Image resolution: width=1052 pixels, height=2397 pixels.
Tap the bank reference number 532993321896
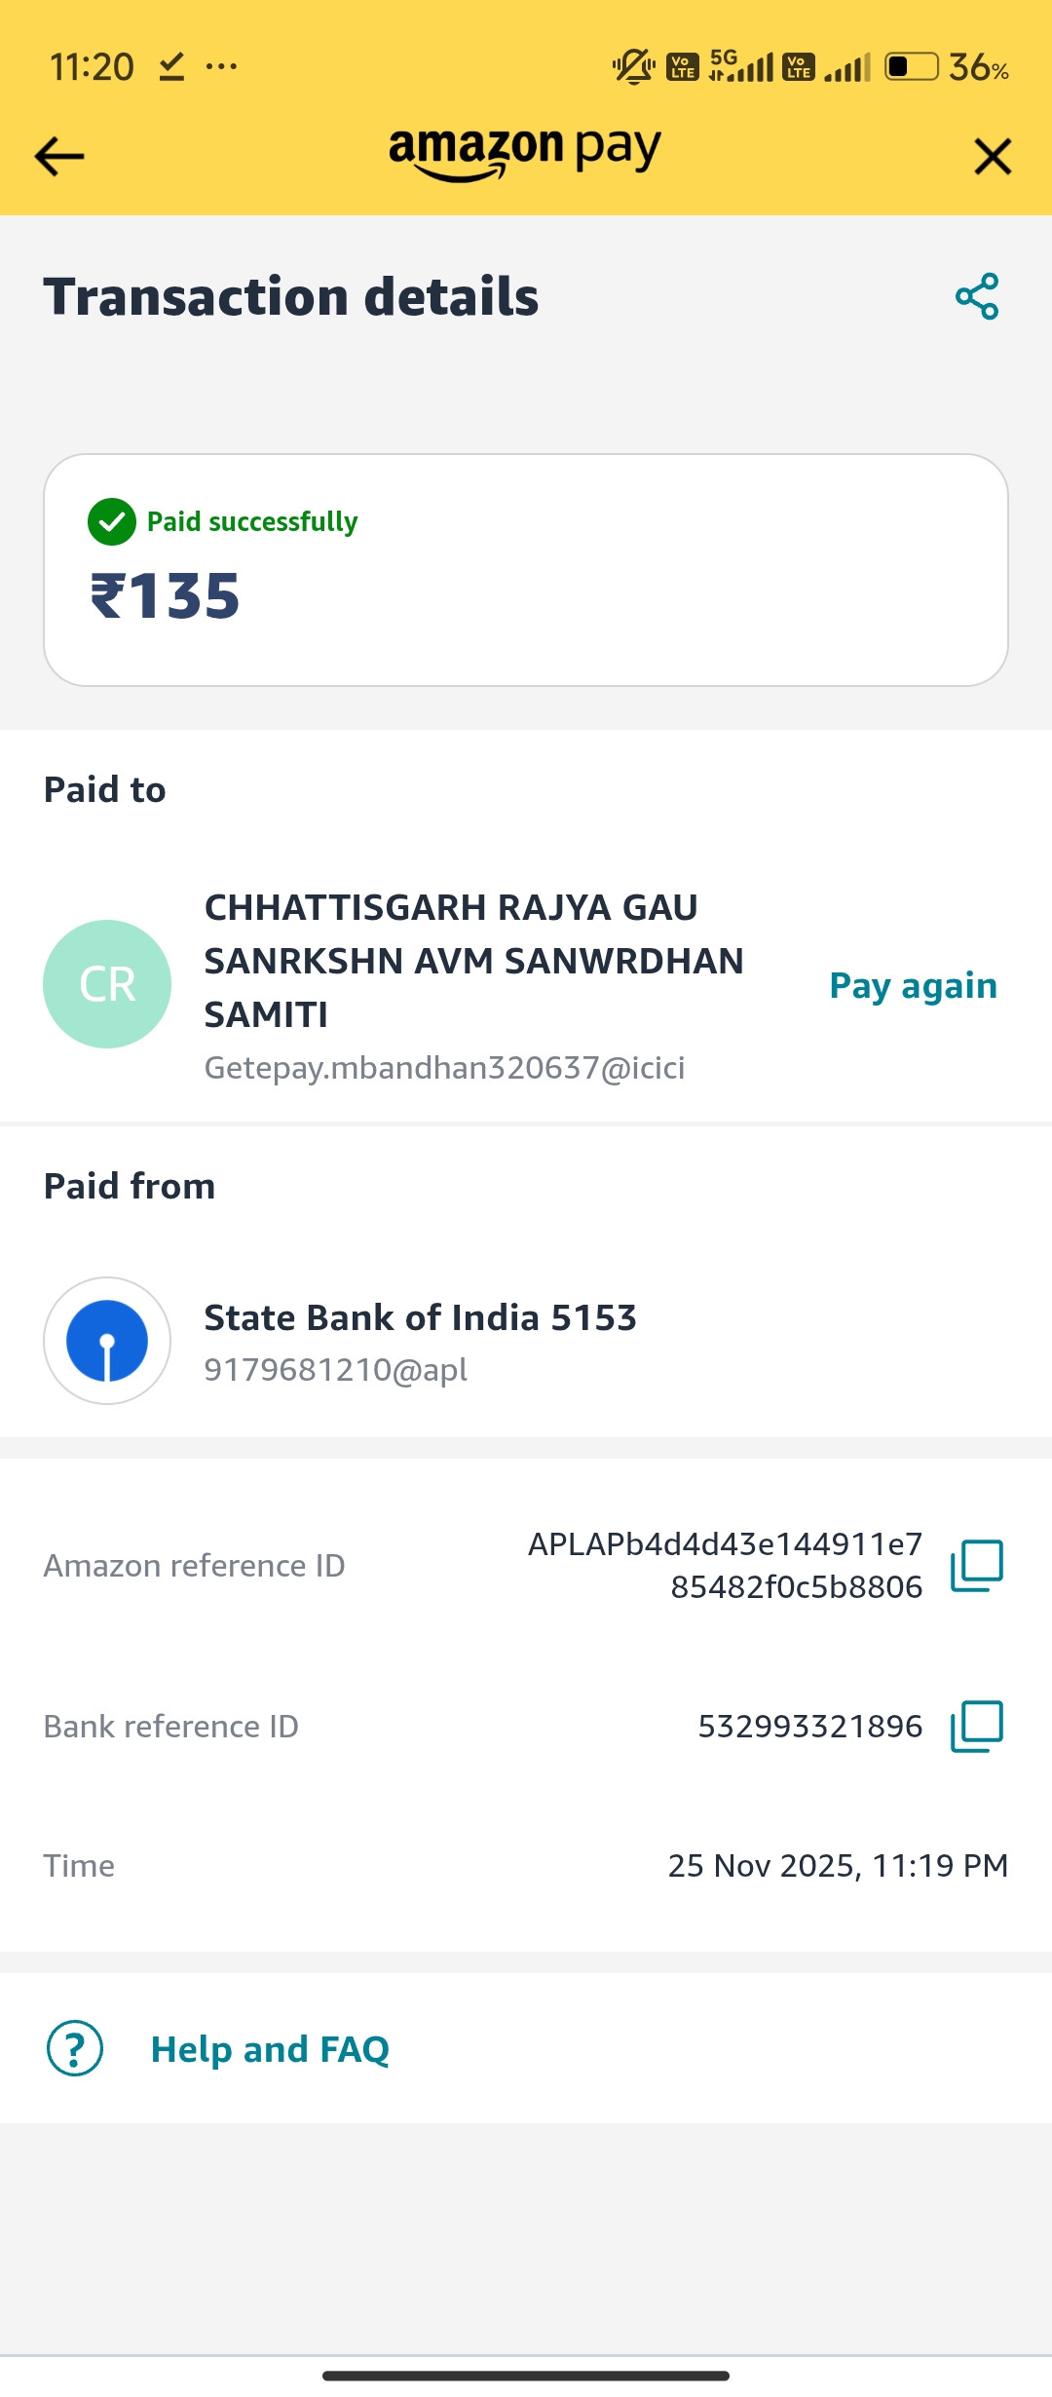point(809,1726)
